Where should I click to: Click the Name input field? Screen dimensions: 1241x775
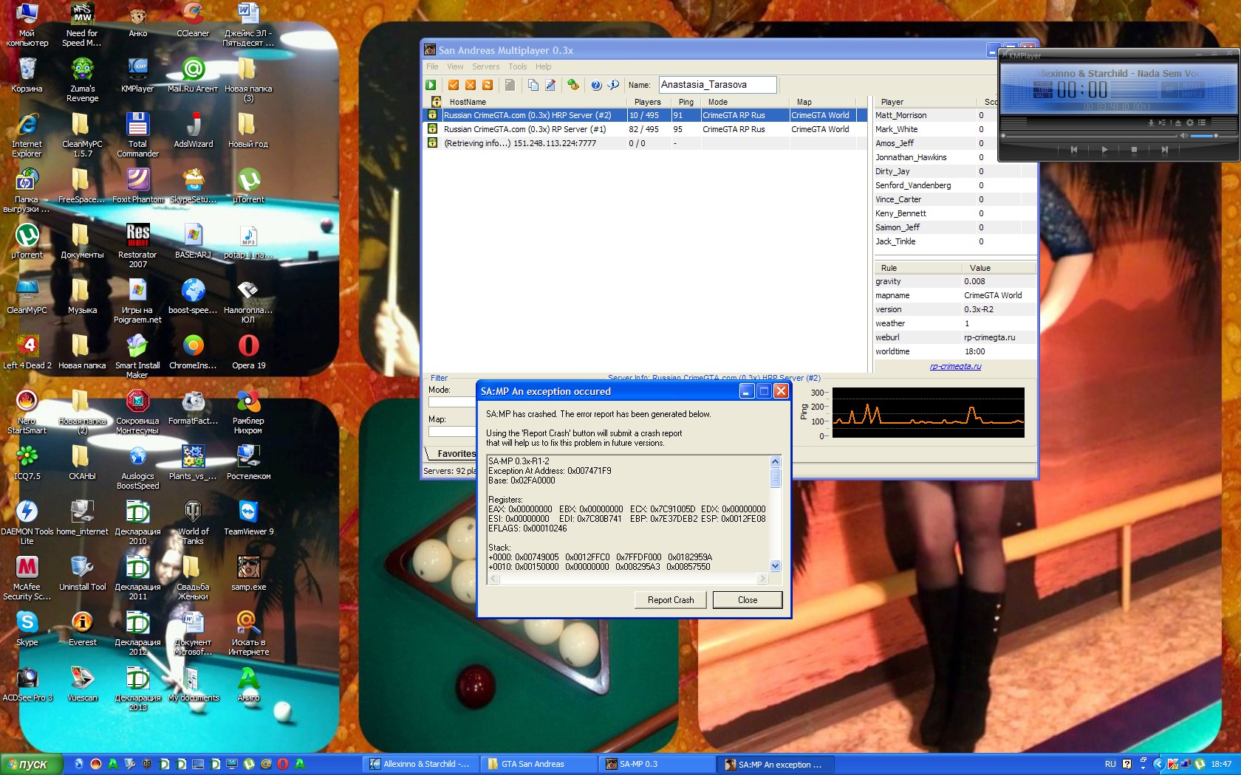click(x=717, y=85)
